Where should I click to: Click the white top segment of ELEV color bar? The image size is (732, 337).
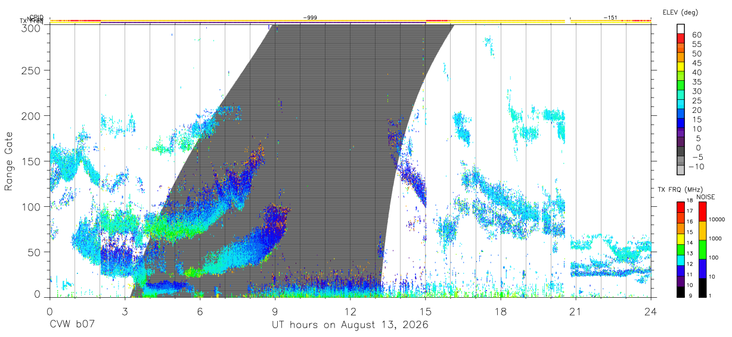pos(681,29)
